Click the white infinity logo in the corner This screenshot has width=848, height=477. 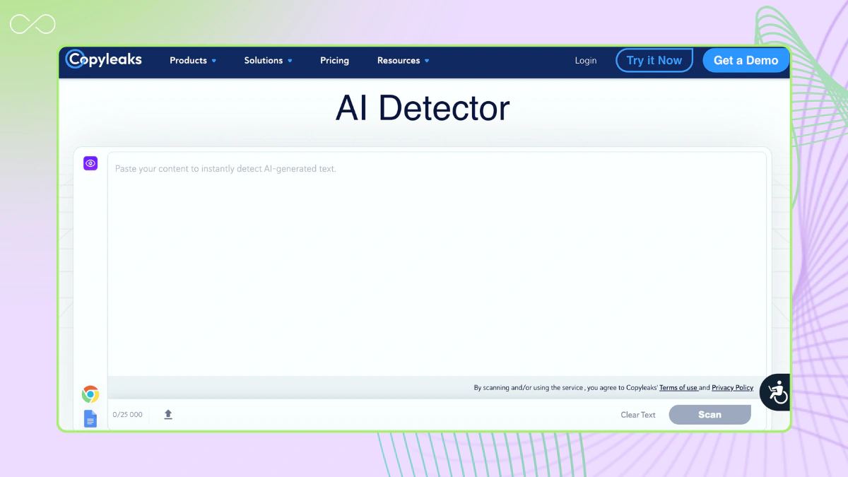tap(33, 25)
